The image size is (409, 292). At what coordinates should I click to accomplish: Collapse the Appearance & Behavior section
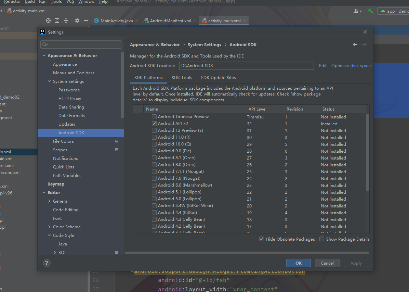(44, 56)
